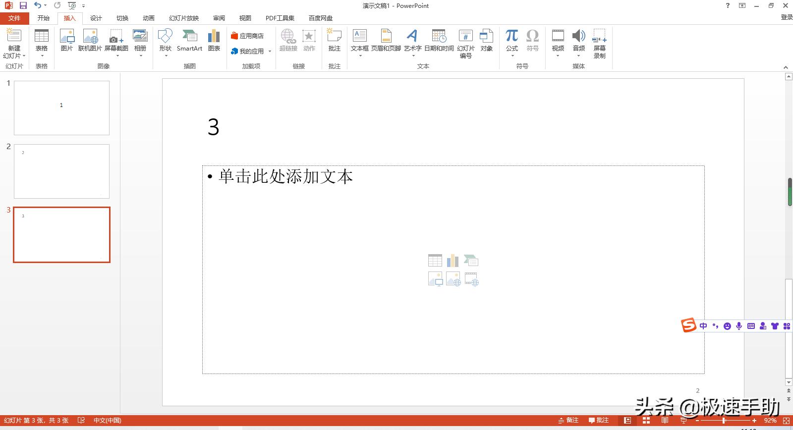
Task: Open Online Pictures (联机图片)
Action: tap(90, 36)
